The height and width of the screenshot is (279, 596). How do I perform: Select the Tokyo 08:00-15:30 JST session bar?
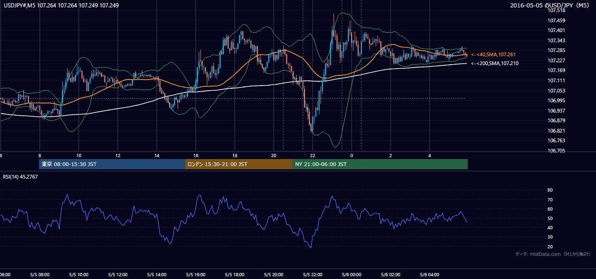coord(112,164)
